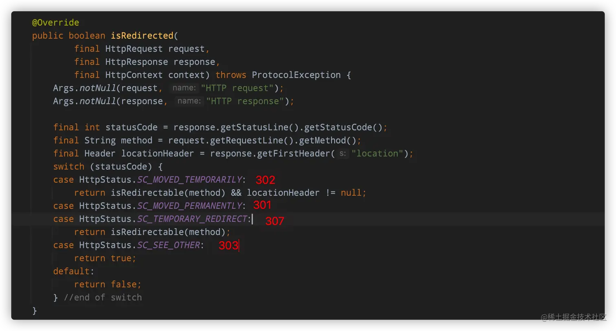Click the default: label

(x=74, y=271)
